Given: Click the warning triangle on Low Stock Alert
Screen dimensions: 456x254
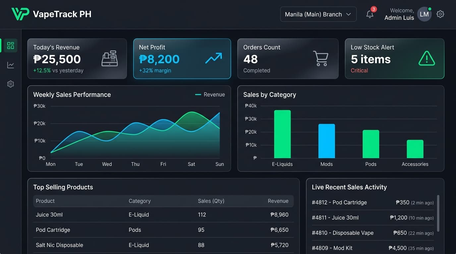Looking at the screenshot, I should pyautogui.click(x=427, y=59).
